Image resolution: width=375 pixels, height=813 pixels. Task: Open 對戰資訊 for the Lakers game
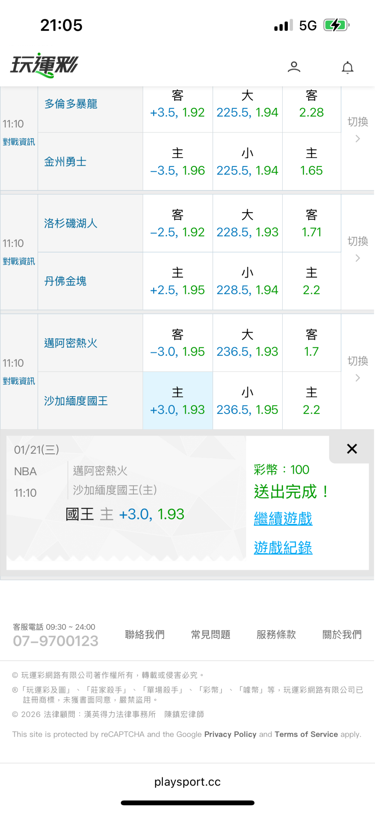tap(19, 261)
